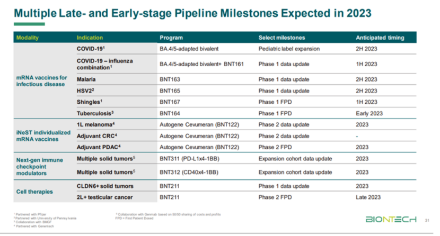Select the mRNA vaccines for infectious disease label
Viewport: 440px width, 236px height.
pyautogui.click(x=41, y=81)
